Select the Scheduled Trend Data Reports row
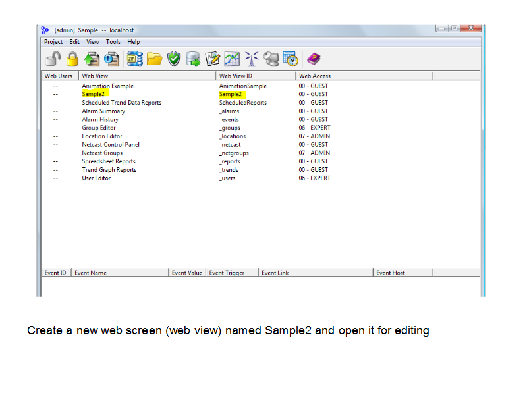 (x=121, y=103)
